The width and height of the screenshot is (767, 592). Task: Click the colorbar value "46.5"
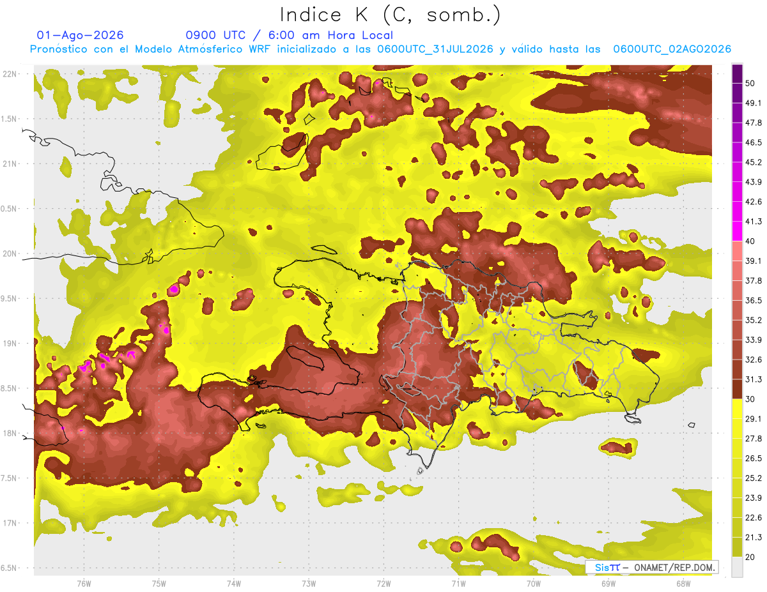tap(754, 142)
